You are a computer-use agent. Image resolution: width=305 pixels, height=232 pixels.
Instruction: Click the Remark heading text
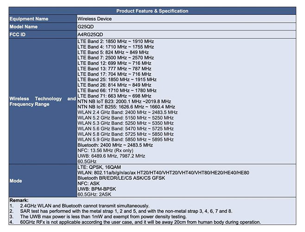pos(19,200)
